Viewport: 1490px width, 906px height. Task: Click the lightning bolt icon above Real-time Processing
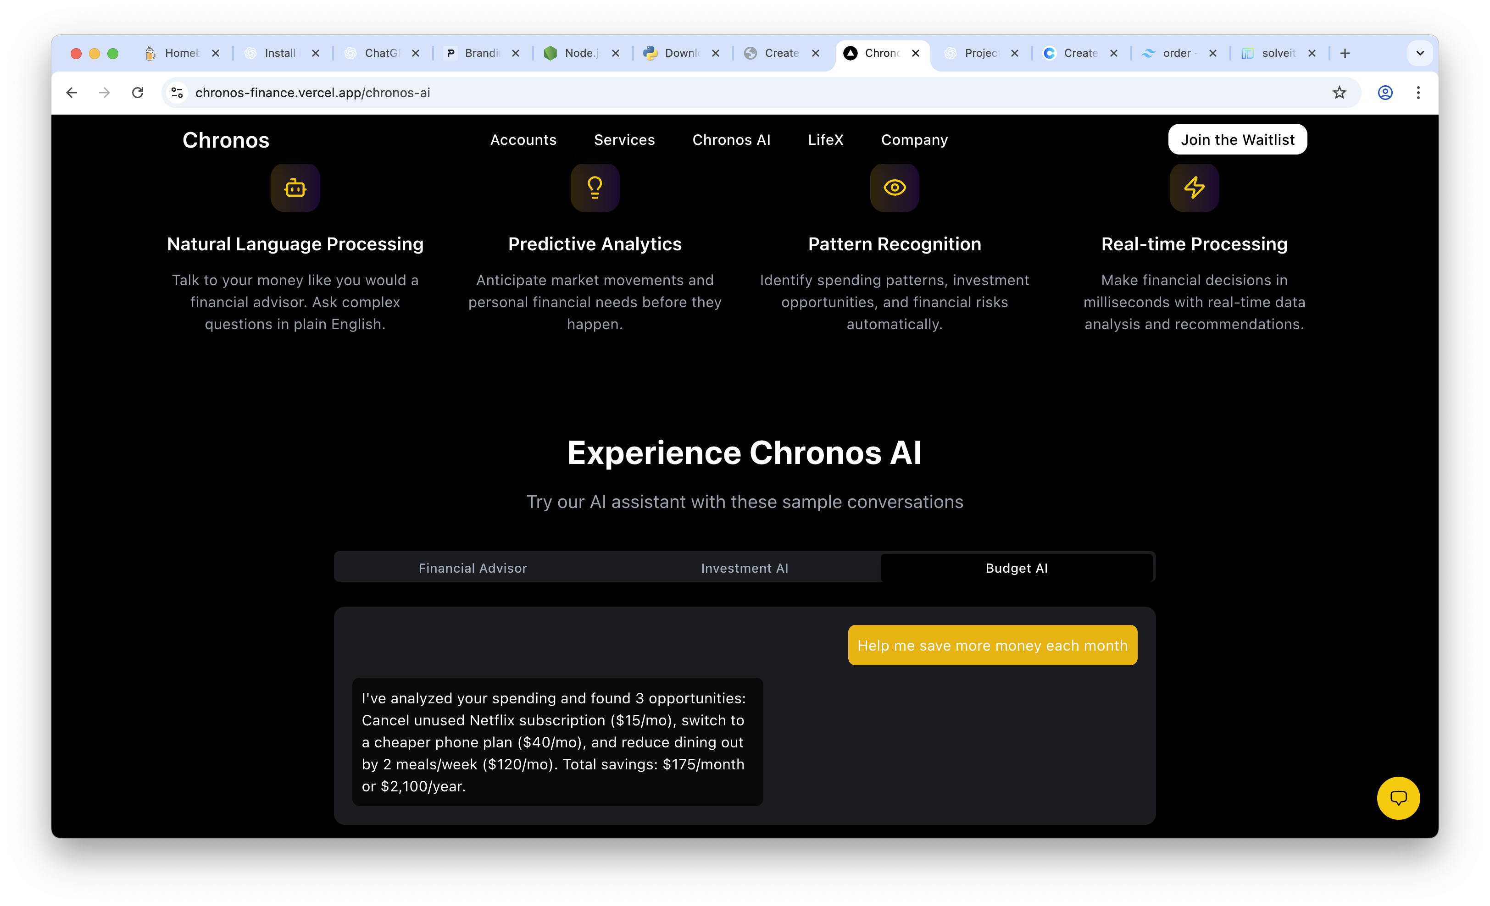click(1194, 188)
